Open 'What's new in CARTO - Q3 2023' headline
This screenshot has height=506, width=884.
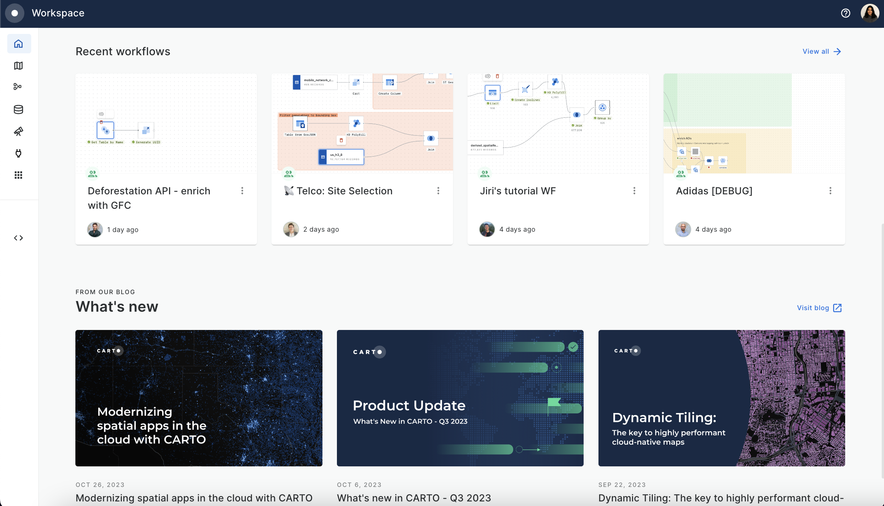pyautogui.click(x=414, y=498)
